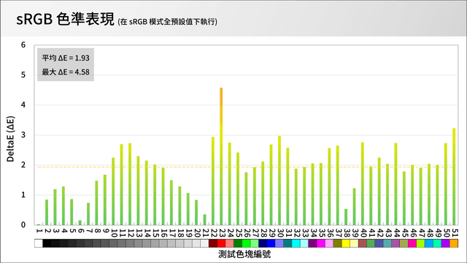The image size is (467, 263).
Task: Click the bright green swatch under patch 26
Action: click(246, 243)
